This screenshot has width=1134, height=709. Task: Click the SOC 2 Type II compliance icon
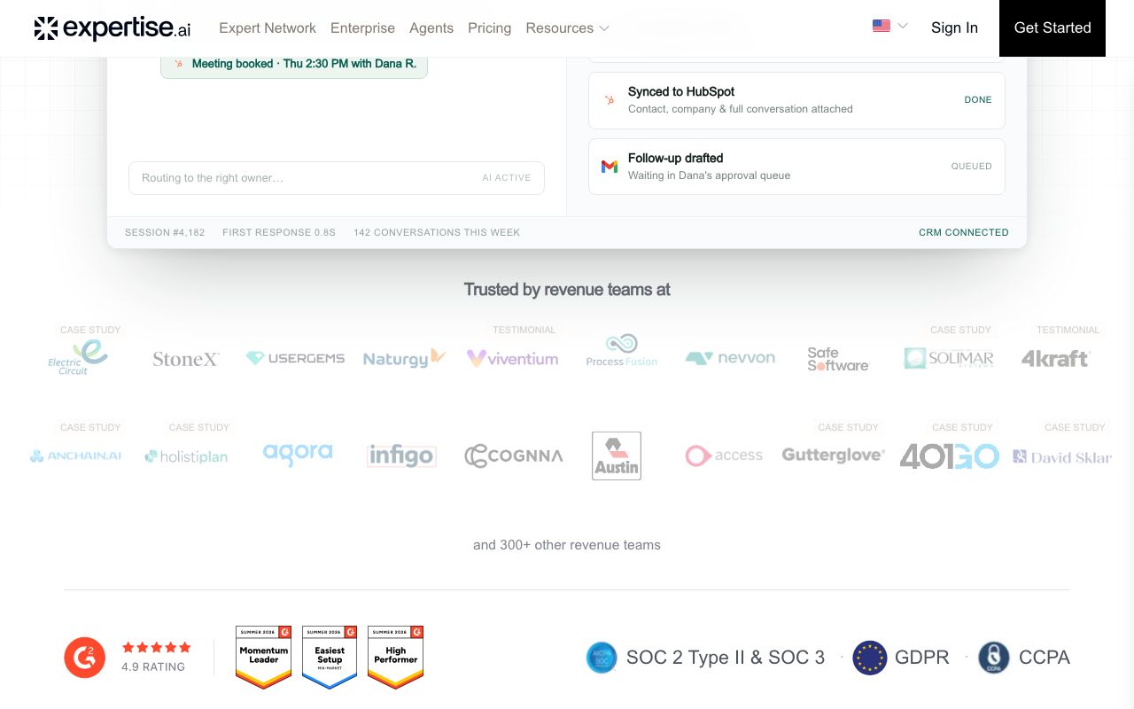602,658
